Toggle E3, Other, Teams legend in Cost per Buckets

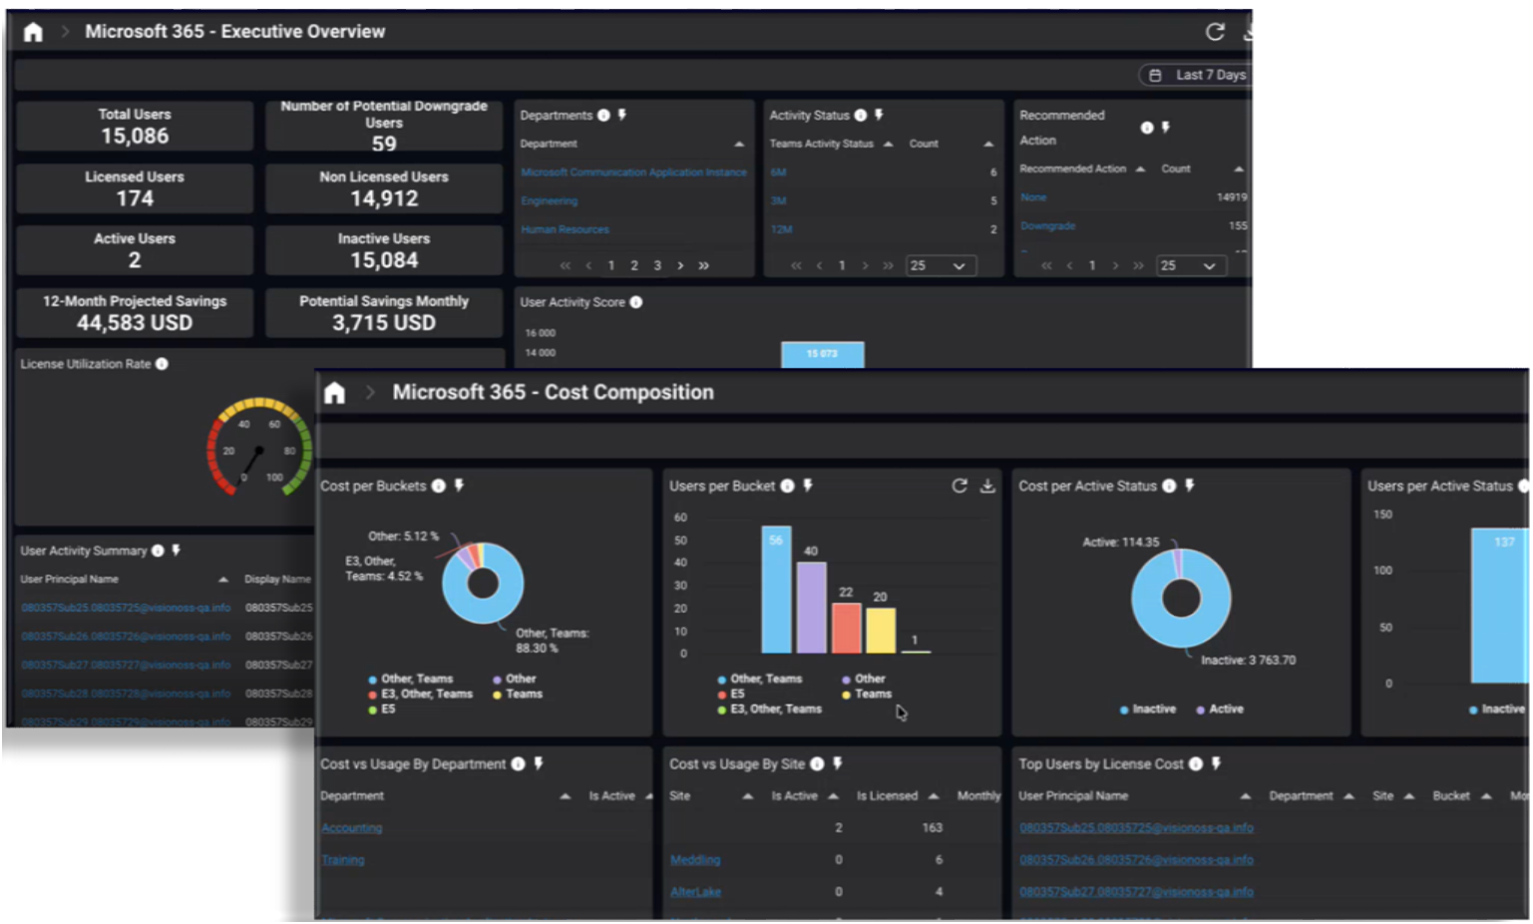(421, 694)
